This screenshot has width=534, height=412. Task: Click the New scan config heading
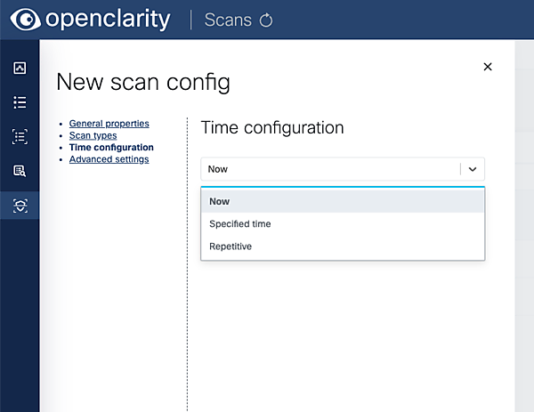[142, 83]
